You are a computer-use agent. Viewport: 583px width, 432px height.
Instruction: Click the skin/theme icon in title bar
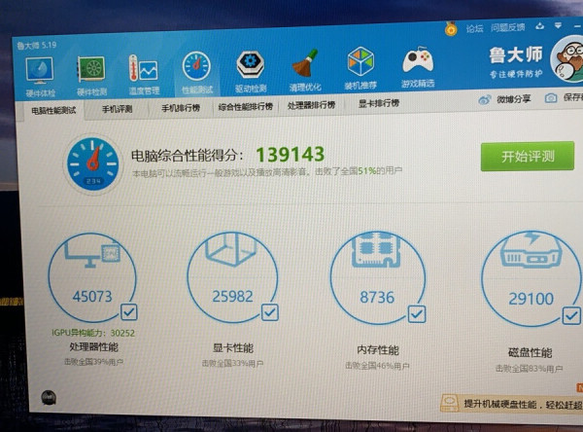tap(539, 26)
